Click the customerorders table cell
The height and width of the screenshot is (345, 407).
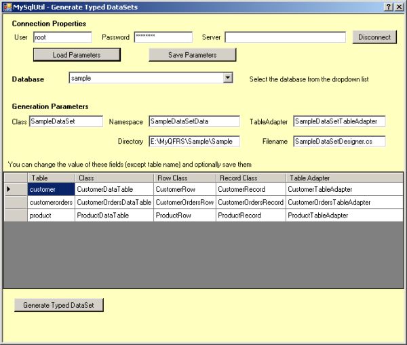click(x=51, y=203)
